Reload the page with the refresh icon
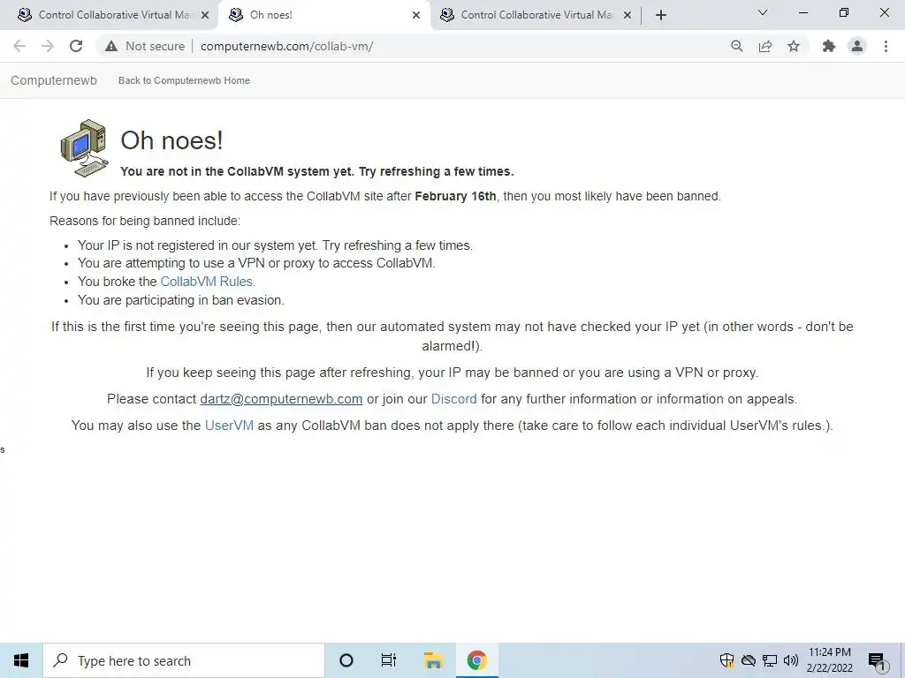Image resolution: width=905 pixels, height=678 pixels. [76, 46]
